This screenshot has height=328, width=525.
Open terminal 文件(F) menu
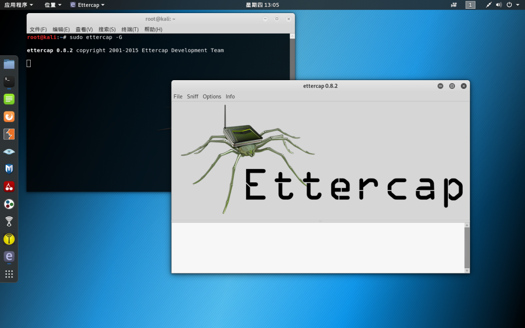click(x=38, y=30)
